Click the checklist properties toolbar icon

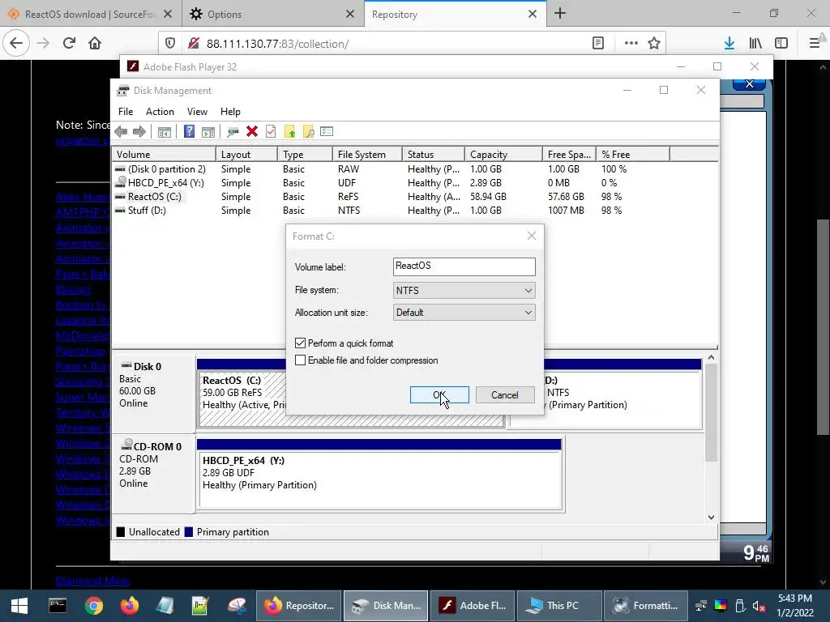327,132
